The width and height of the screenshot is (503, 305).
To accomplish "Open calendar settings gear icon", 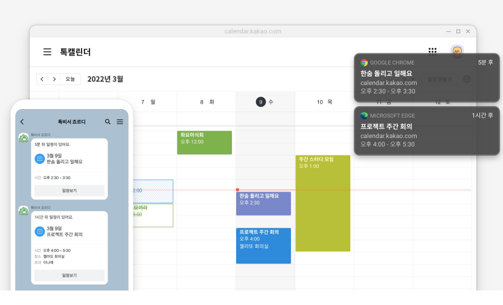I will [x=467, y=79].
